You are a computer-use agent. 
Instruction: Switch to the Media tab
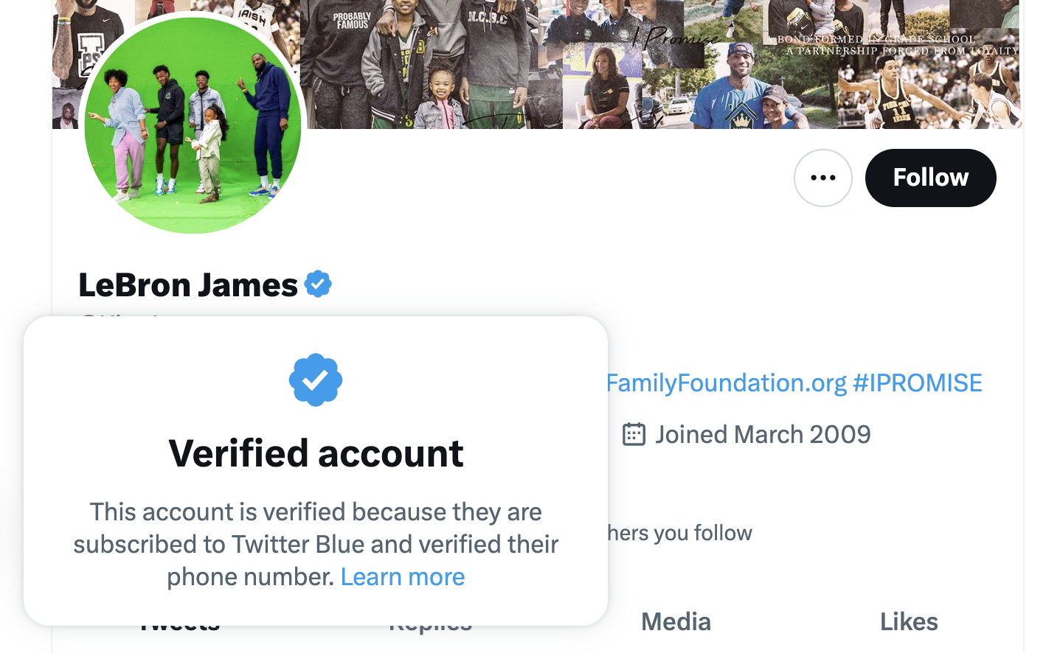[676, 622]
